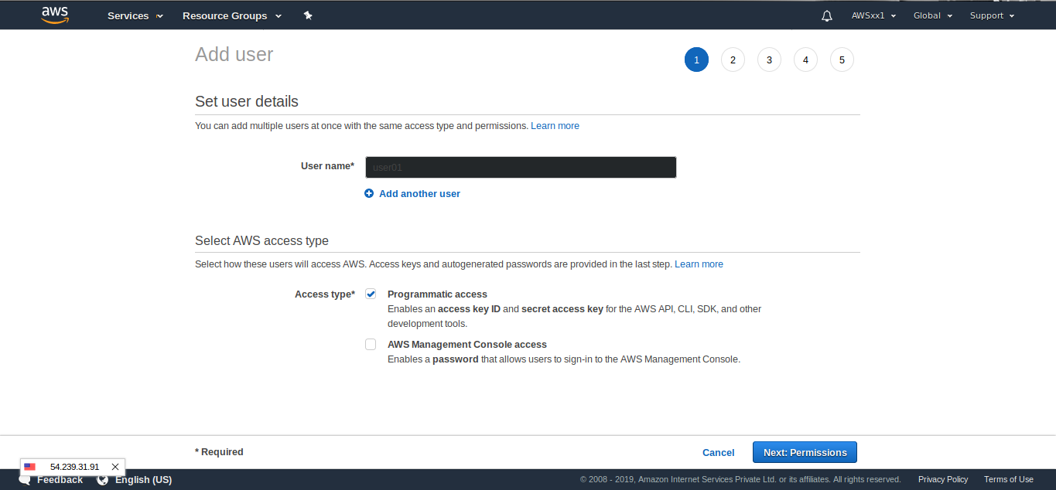Open the AWSxx1 account dropdown
Screen dimensions: 1056x490
click(x=873, y=15)
